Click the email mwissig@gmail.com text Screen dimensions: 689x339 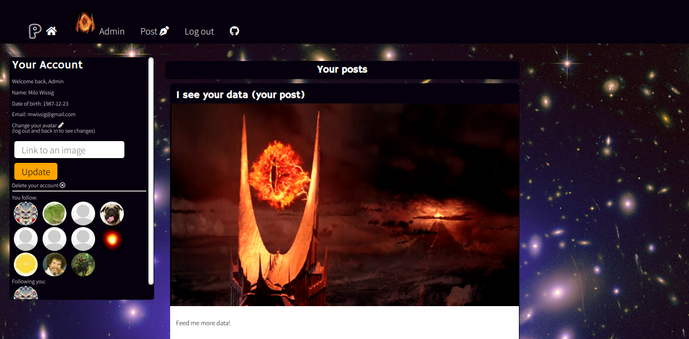pyautogui.click(x=52, y=114)
